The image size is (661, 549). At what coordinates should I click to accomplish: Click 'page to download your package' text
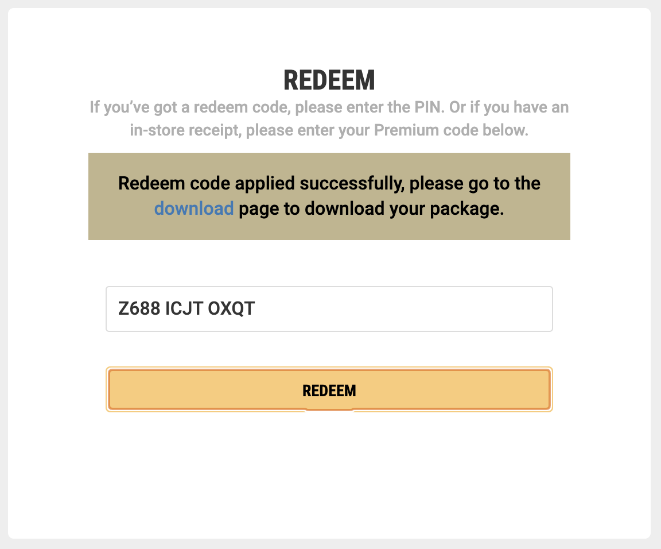coord(371,208)
